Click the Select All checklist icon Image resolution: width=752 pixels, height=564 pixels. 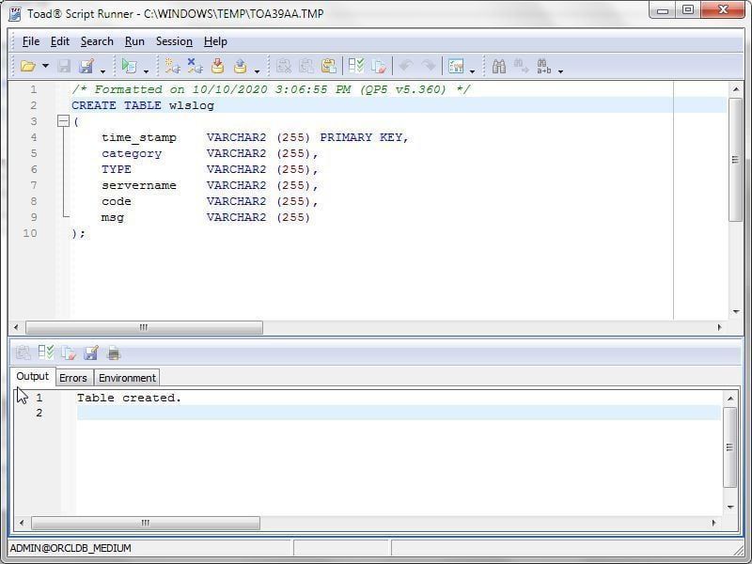356,66
